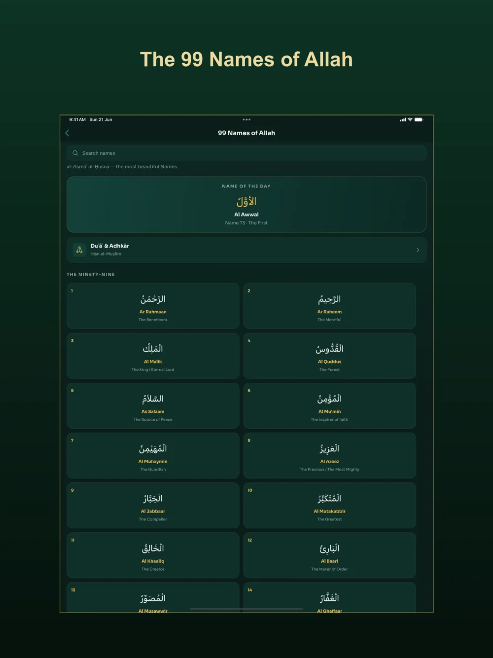
Task: Open the Du'a & Adhkar hands icon
Action: (x=79, y=250)
